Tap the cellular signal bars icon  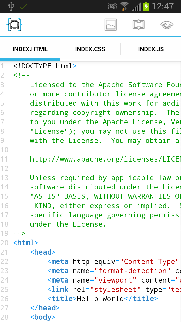tap(137, 6)
